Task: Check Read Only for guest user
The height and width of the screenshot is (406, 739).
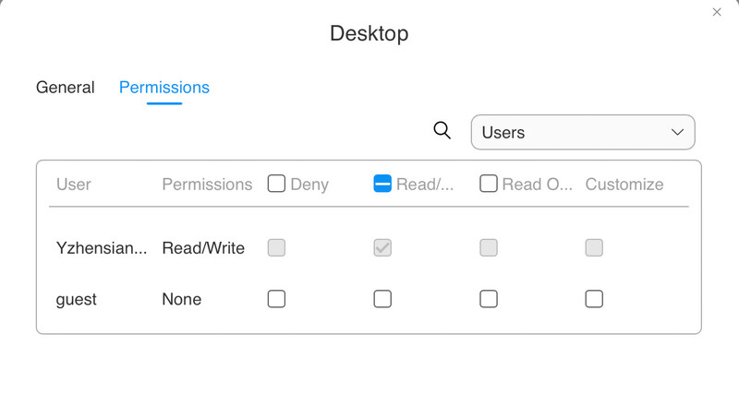Action: pyautogui.click(x=489, y=299)
